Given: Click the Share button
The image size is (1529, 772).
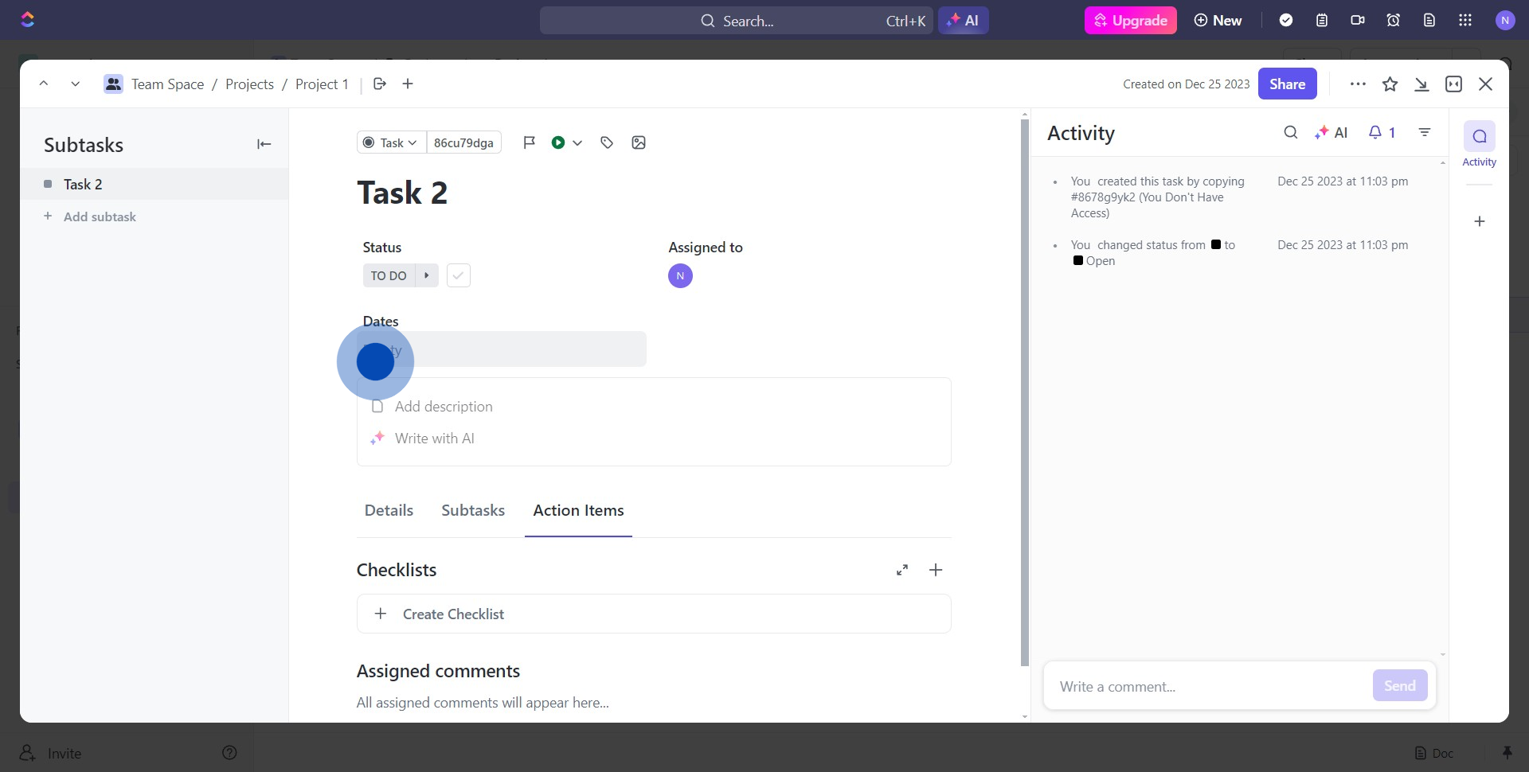Looking at the screenshot, I should coord(1287,84).
